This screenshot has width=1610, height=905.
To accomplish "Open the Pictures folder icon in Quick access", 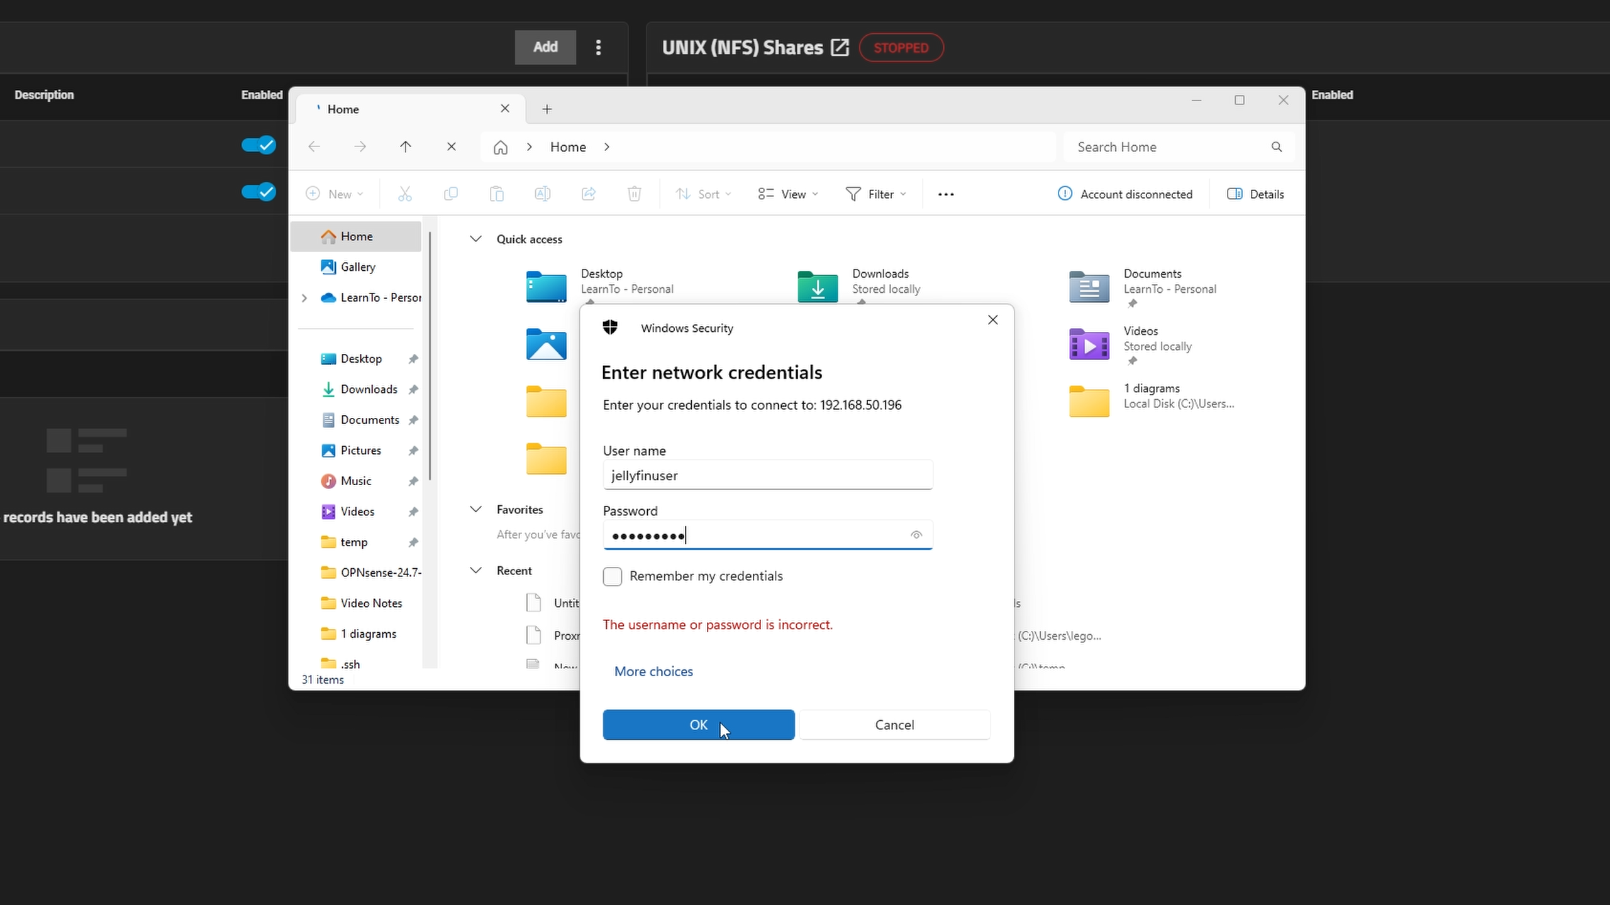I will pyautogui.click(x=546, y=344).
